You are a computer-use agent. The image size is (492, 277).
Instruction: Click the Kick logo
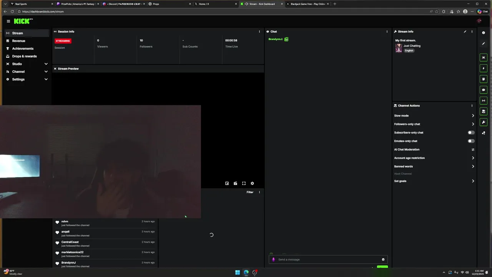pyautogui.click(x=23, y=21)
